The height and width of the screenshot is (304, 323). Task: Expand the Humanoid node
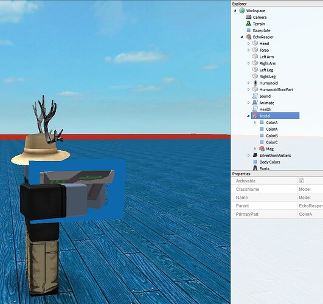click(249, 83)
